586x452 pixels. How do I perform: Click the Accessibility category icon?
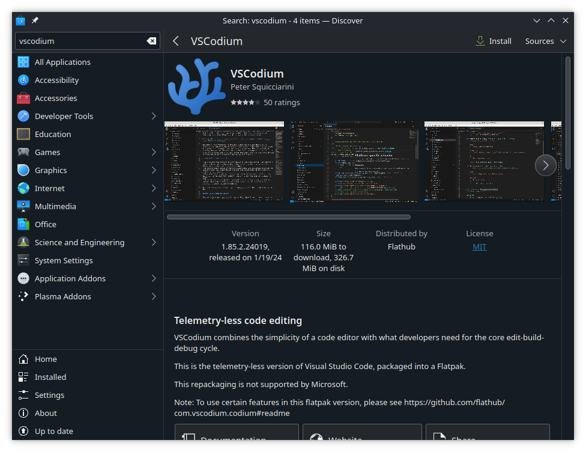click(x=23, y=80)
